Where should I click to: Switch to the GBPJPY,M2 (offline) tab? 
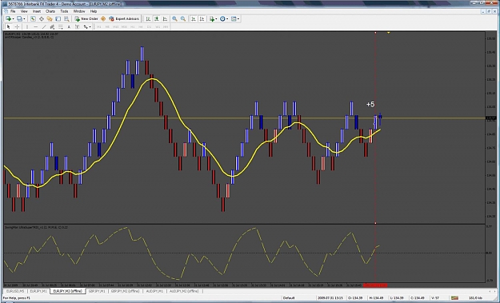[126, 291]
